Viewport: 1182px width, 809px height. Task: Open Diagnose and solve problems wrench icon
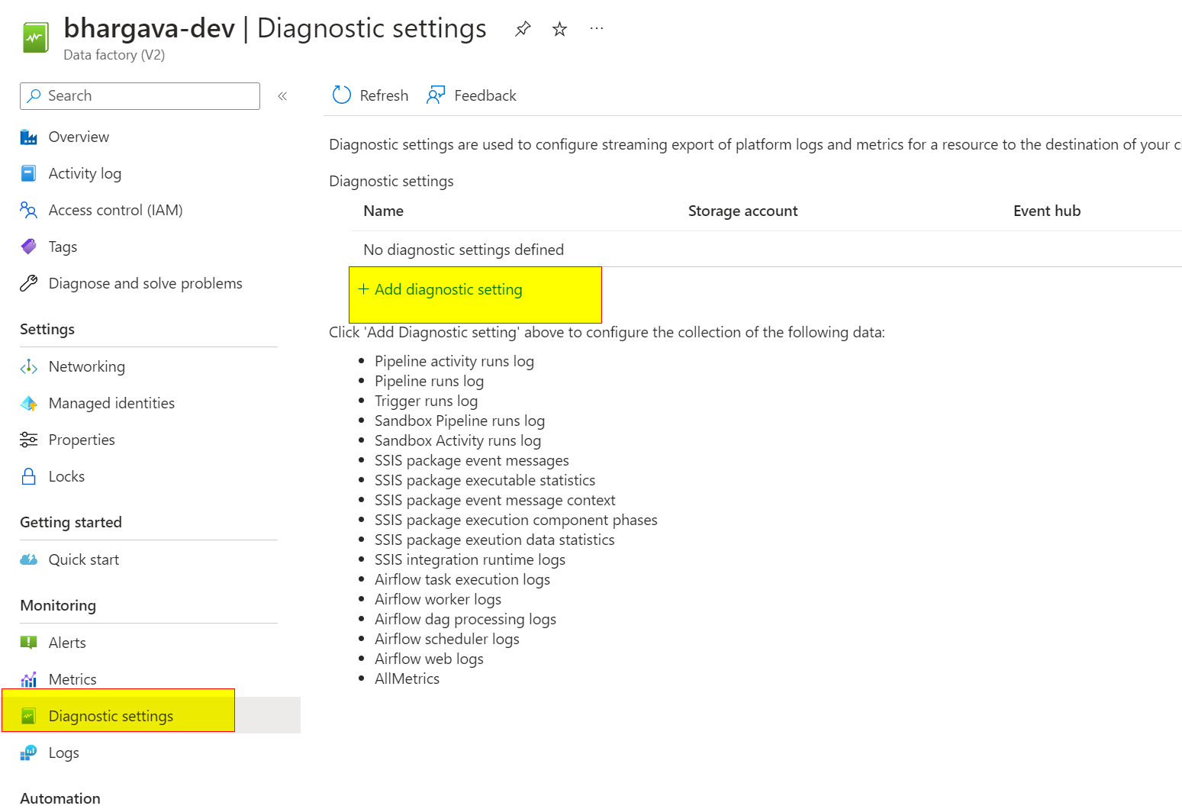point(29,284)
